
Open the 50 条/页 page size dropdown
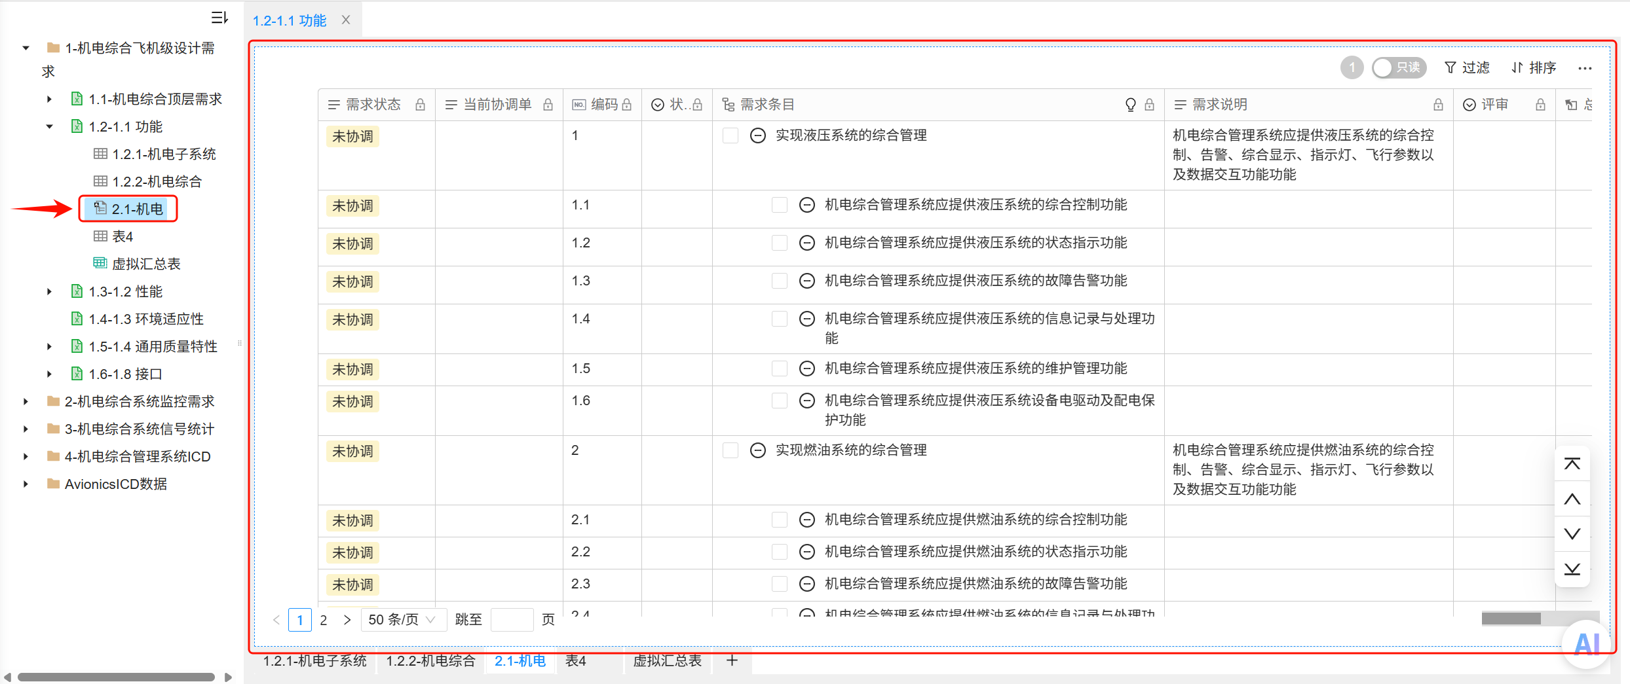pos(403,619)
